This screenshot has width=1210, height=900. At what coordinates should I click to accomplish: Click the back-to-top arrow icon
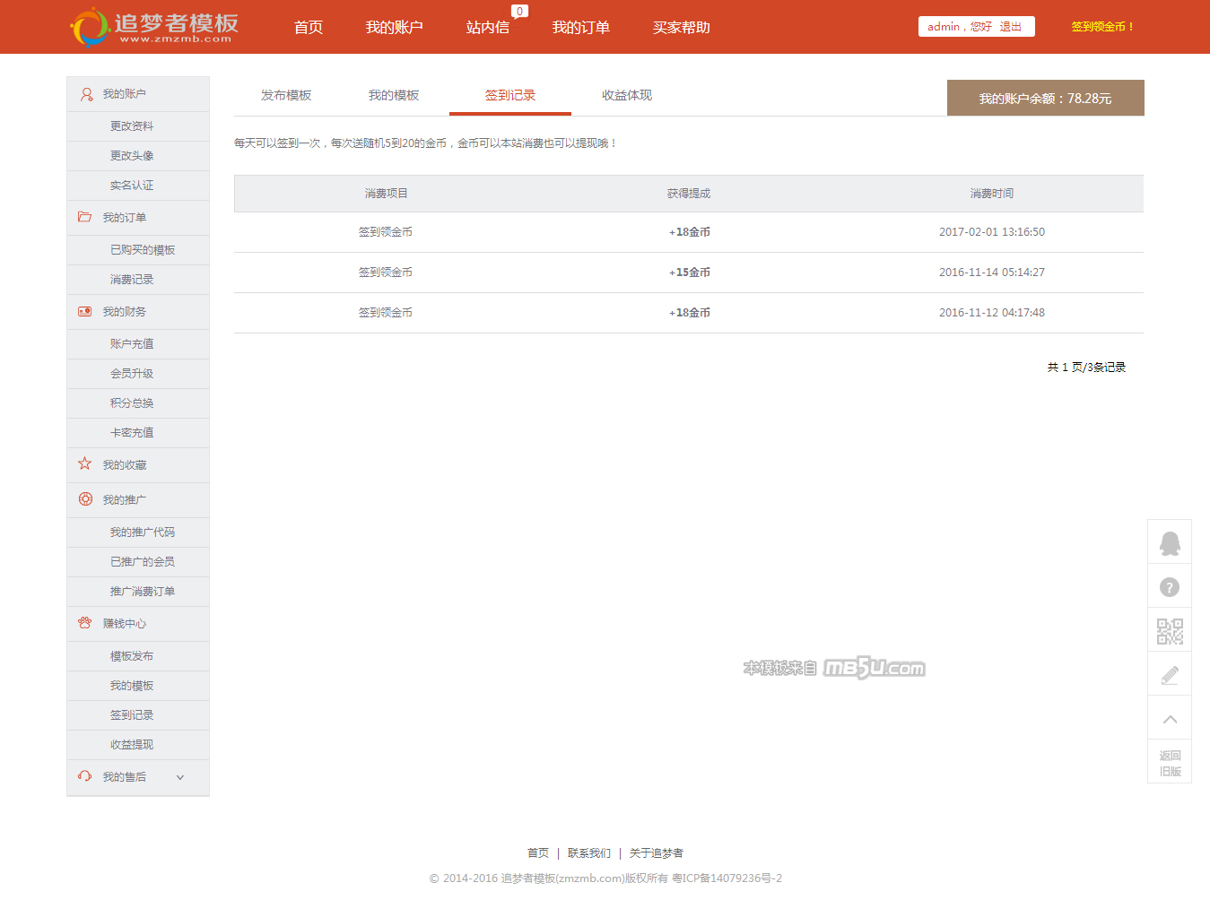[1170, 719]
